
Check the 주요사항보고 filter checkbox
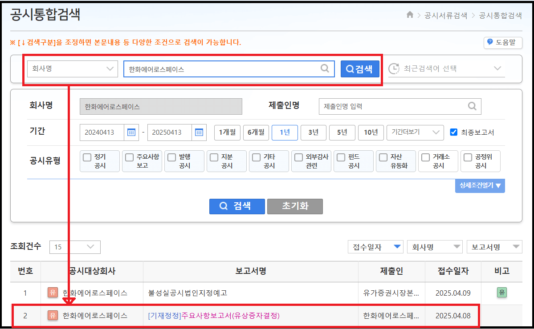(x=130, y=157)
